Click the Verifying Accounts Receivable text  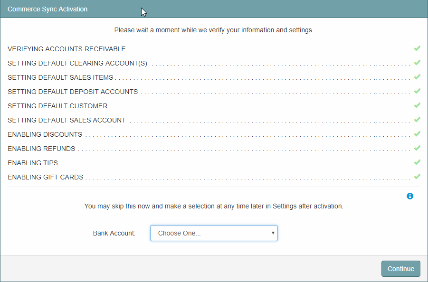coord(67,49)
